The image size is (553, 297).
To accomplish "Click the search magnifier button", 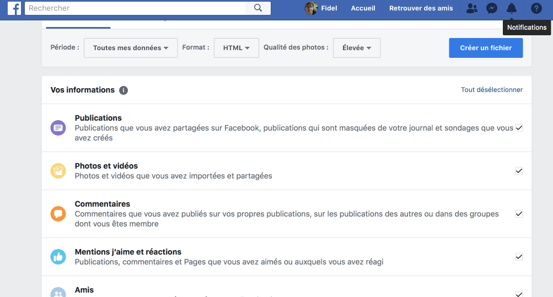I will 258,8.
